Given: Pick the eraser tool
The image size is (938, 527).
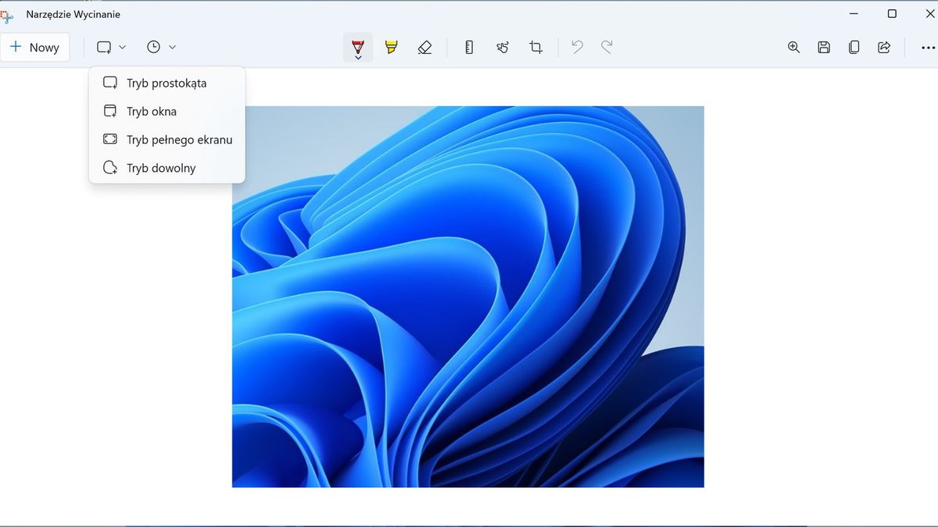Looking at the screenshot, I should pyautogui.click(x=424, y=47).
